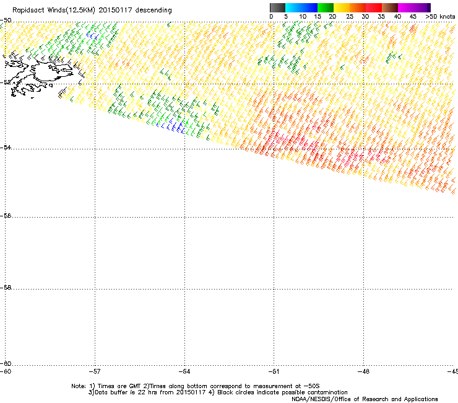
Task: Click the orange 25-30 knots color band
Action: (358, 7)
